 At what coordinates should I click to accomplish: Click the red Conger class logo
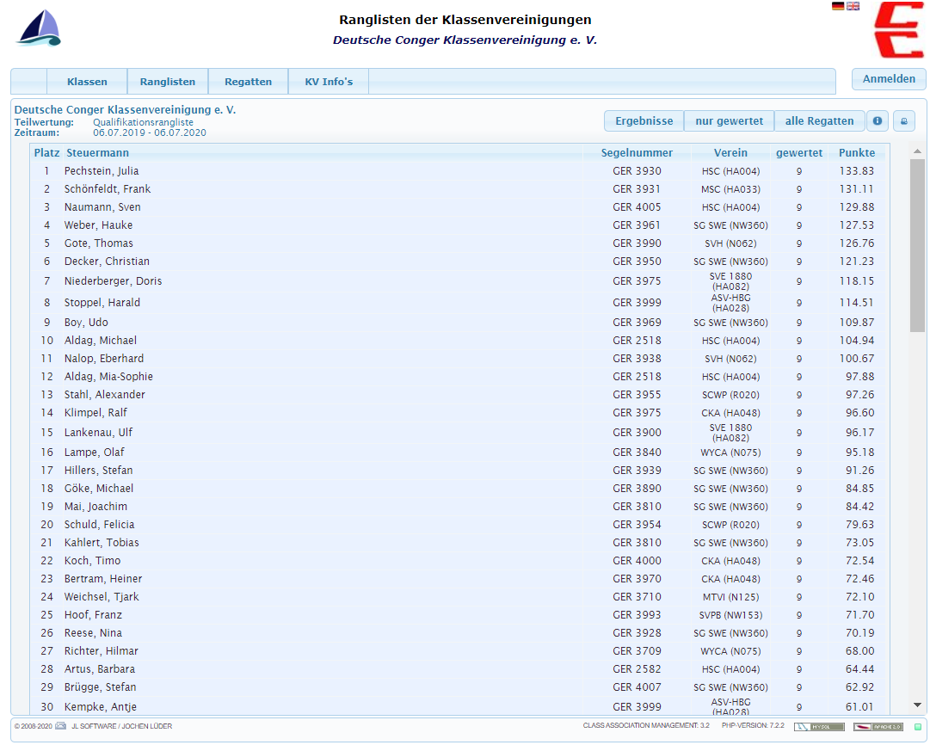click(x=898, y=29)
